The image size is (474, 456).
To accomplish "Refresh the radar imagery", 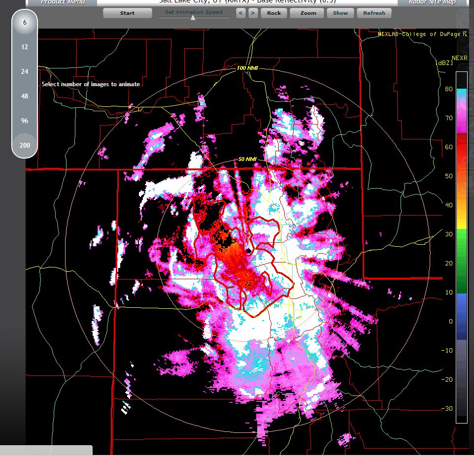I will click(x=374, y=13).
